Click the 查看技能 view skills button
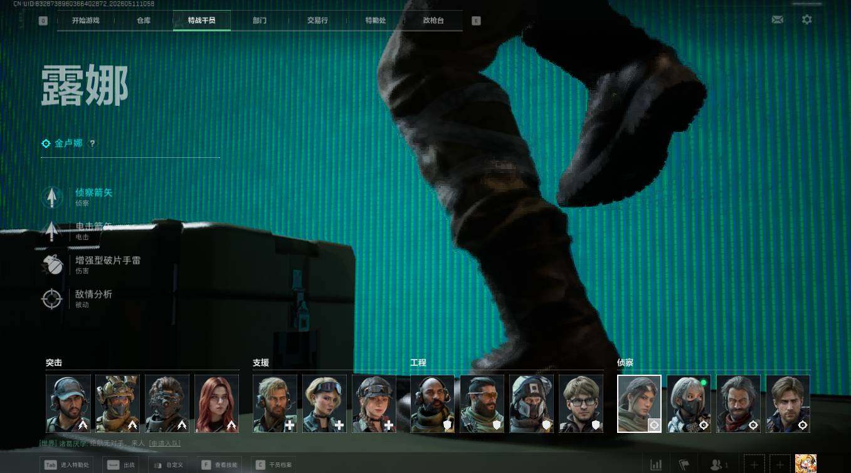 click(x=221, y=465)
